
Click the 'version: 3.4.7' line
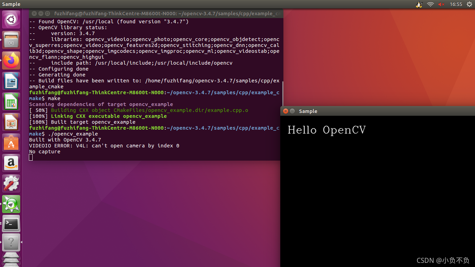(62, 33)
